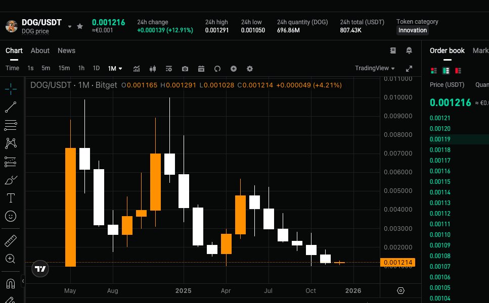Open the indicators icon above the chart

point(137,68)
